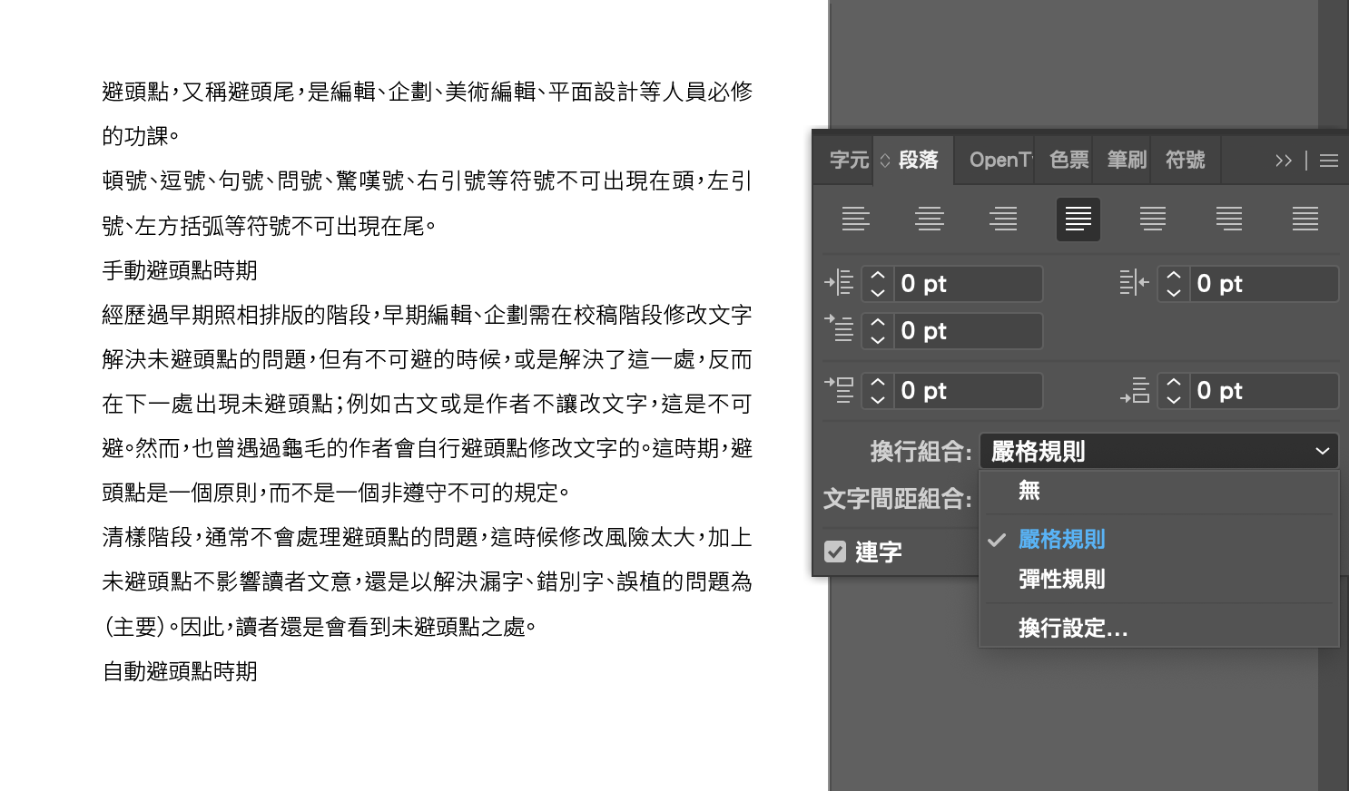Open the paragraph panel hamburger menu

tap(1329, 161)
